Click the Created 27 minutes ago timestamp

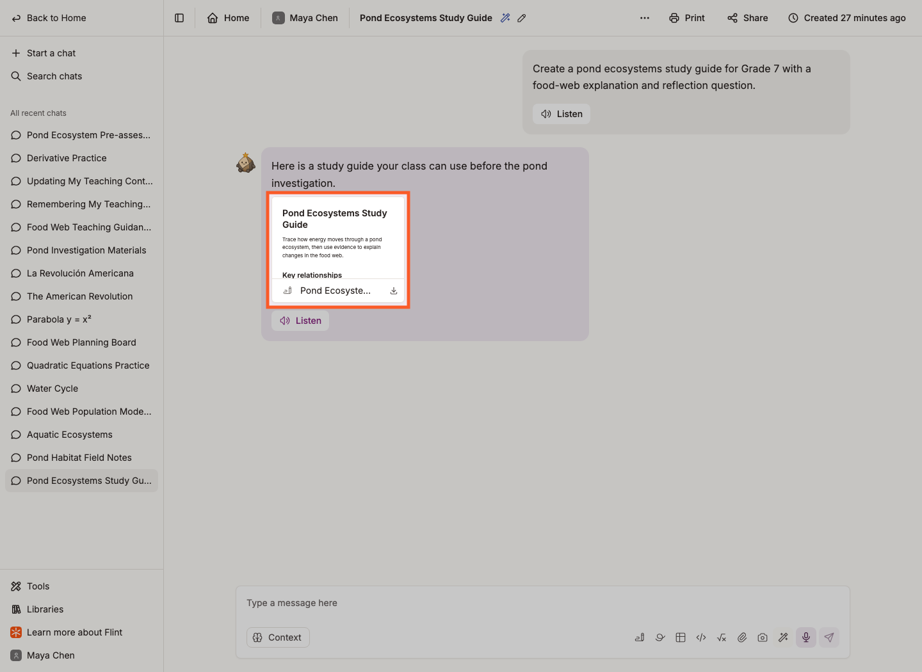[847, 18]
